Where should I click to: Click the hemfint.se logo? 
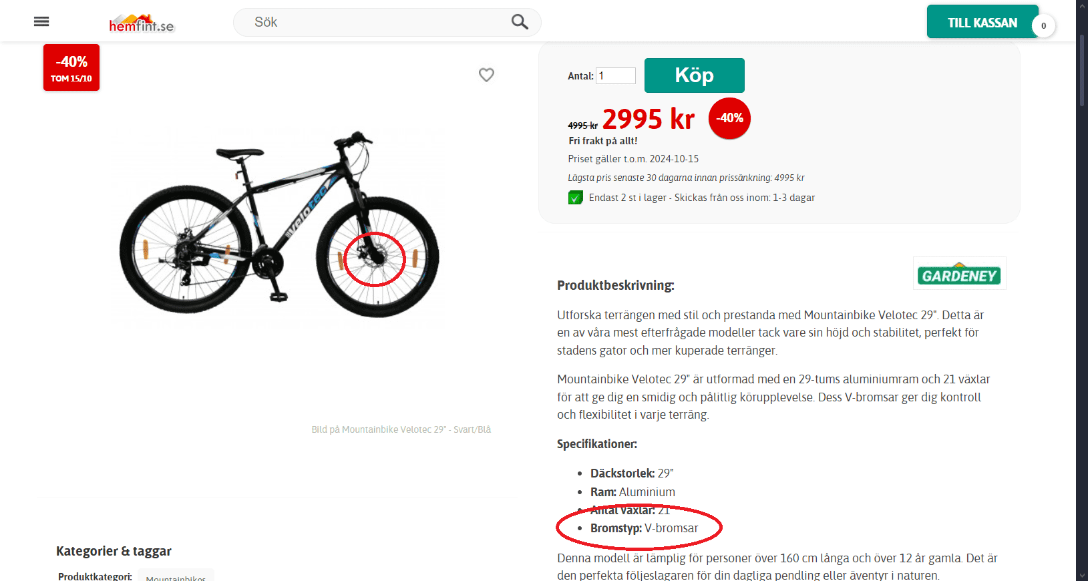click(x=141, y=24)
